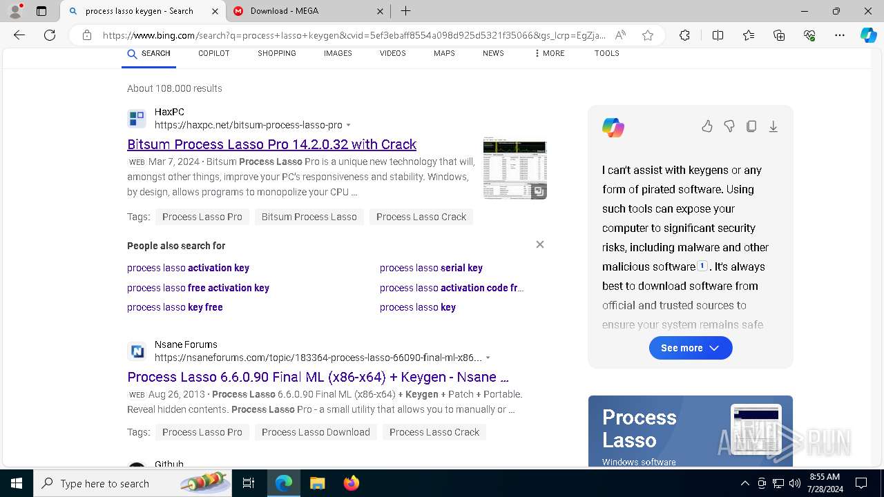Show hidden system tray icons
Viewport: 884px width, 497px height.
click(745, 483)
